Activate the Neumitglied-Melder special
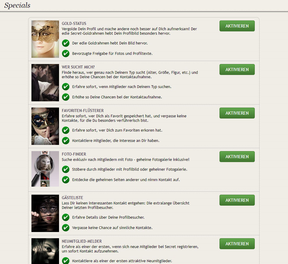The image size is (288, 264). 237,244
